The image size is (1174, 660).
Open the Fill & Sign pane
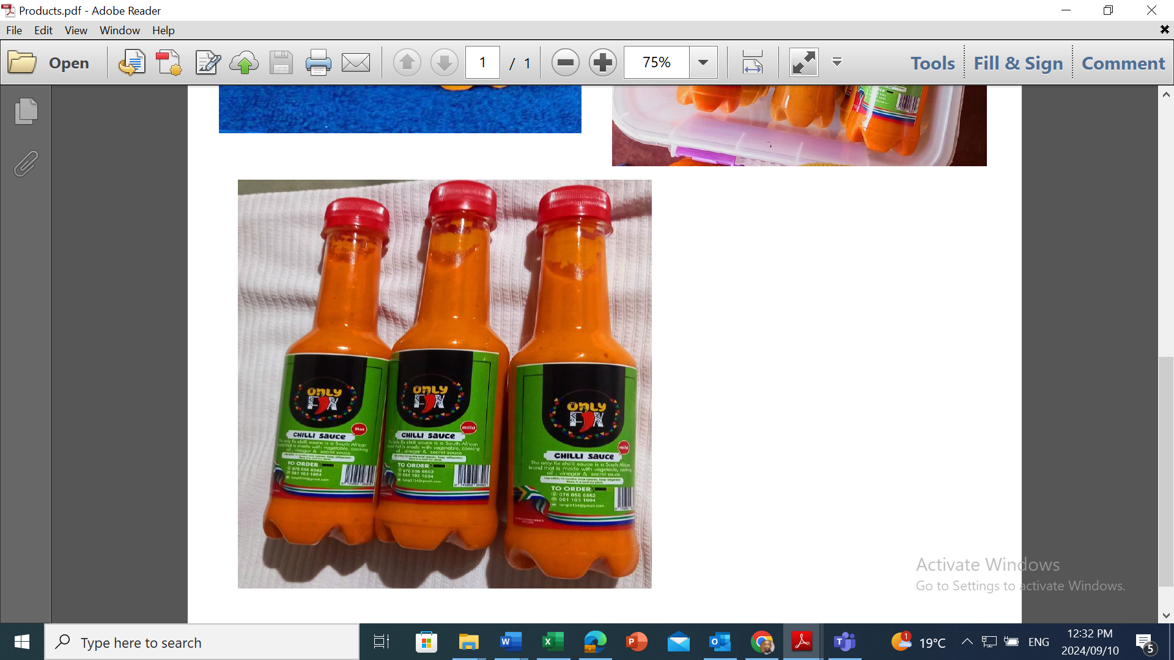(x=1018, y=63)
